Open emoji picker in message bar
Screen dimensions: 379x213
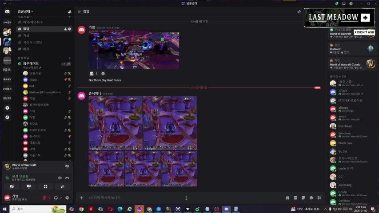pos(311,198)
